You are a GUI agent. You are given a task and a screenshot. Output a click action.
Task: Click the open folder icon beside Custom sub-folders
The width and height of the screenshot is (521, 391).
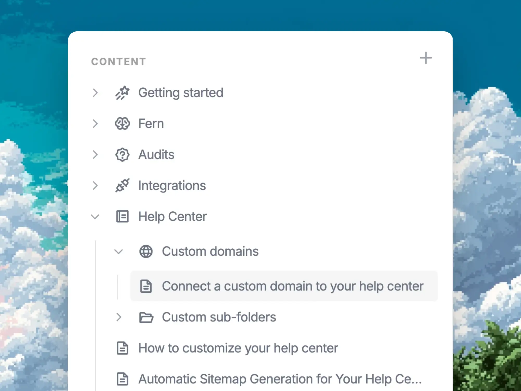tap(146, 317)
